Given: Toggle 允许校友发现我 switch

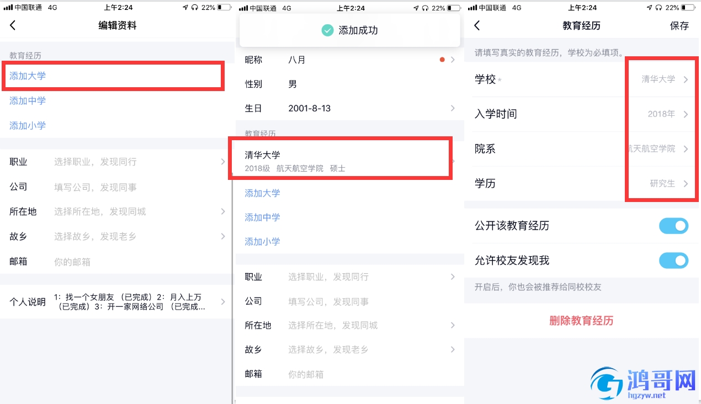Looking at the screenshot, I should click(673, 261).
